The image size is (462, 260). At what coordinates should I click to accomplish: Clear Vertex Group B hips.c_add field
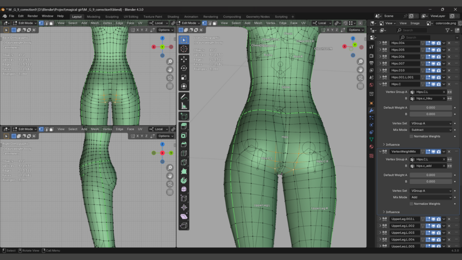click(444, 166)
